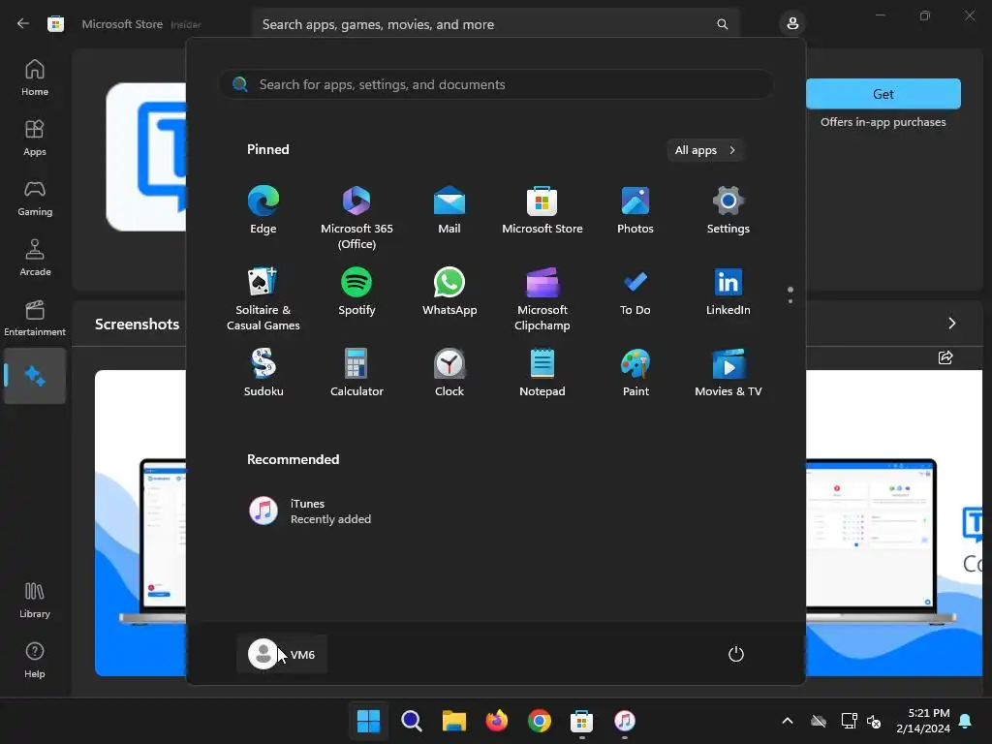Launch LinkedIn pinned app
Viewport: 992px width, 744px height.
tap(728, 291)
